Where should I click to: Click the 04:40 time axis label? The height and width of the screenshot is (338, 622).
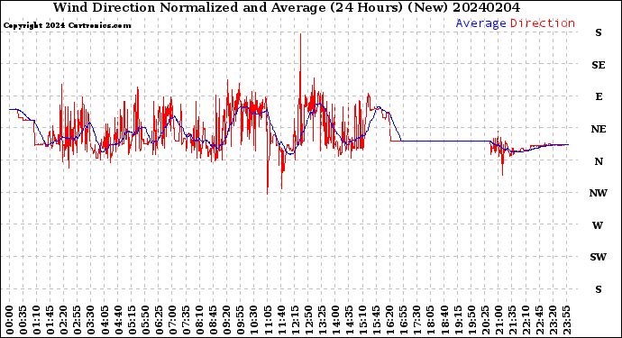(x=118, y=320)
